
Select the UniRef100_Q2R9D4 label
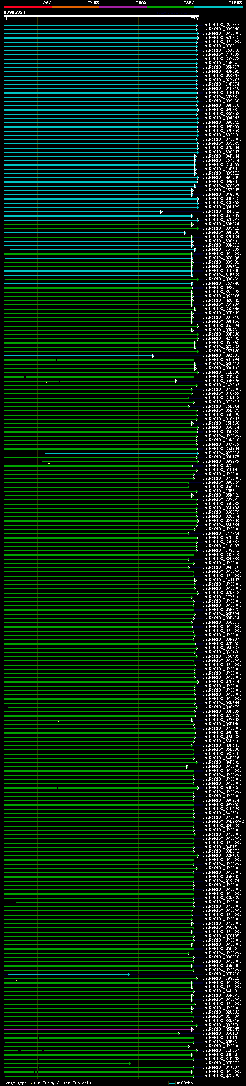[x=220, y=148]
